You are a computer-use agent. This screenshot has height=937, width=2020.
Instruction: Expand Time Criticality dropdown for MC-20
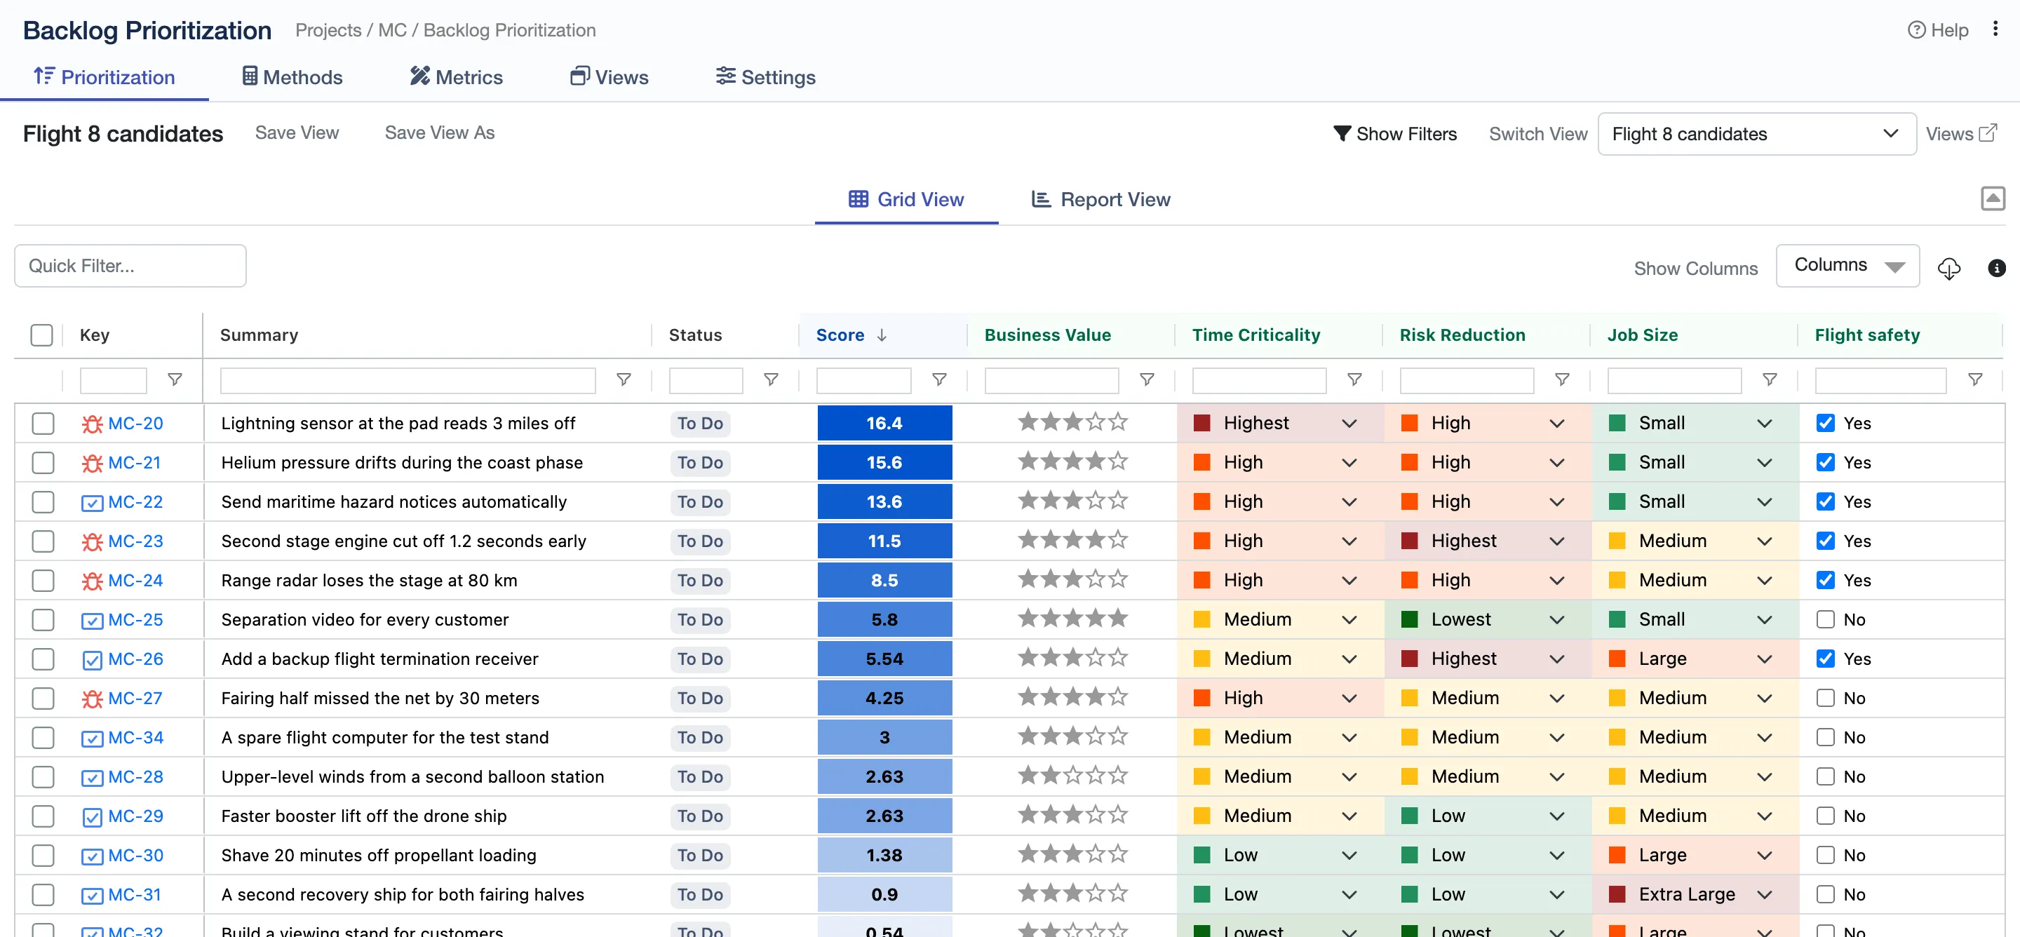1349,424
